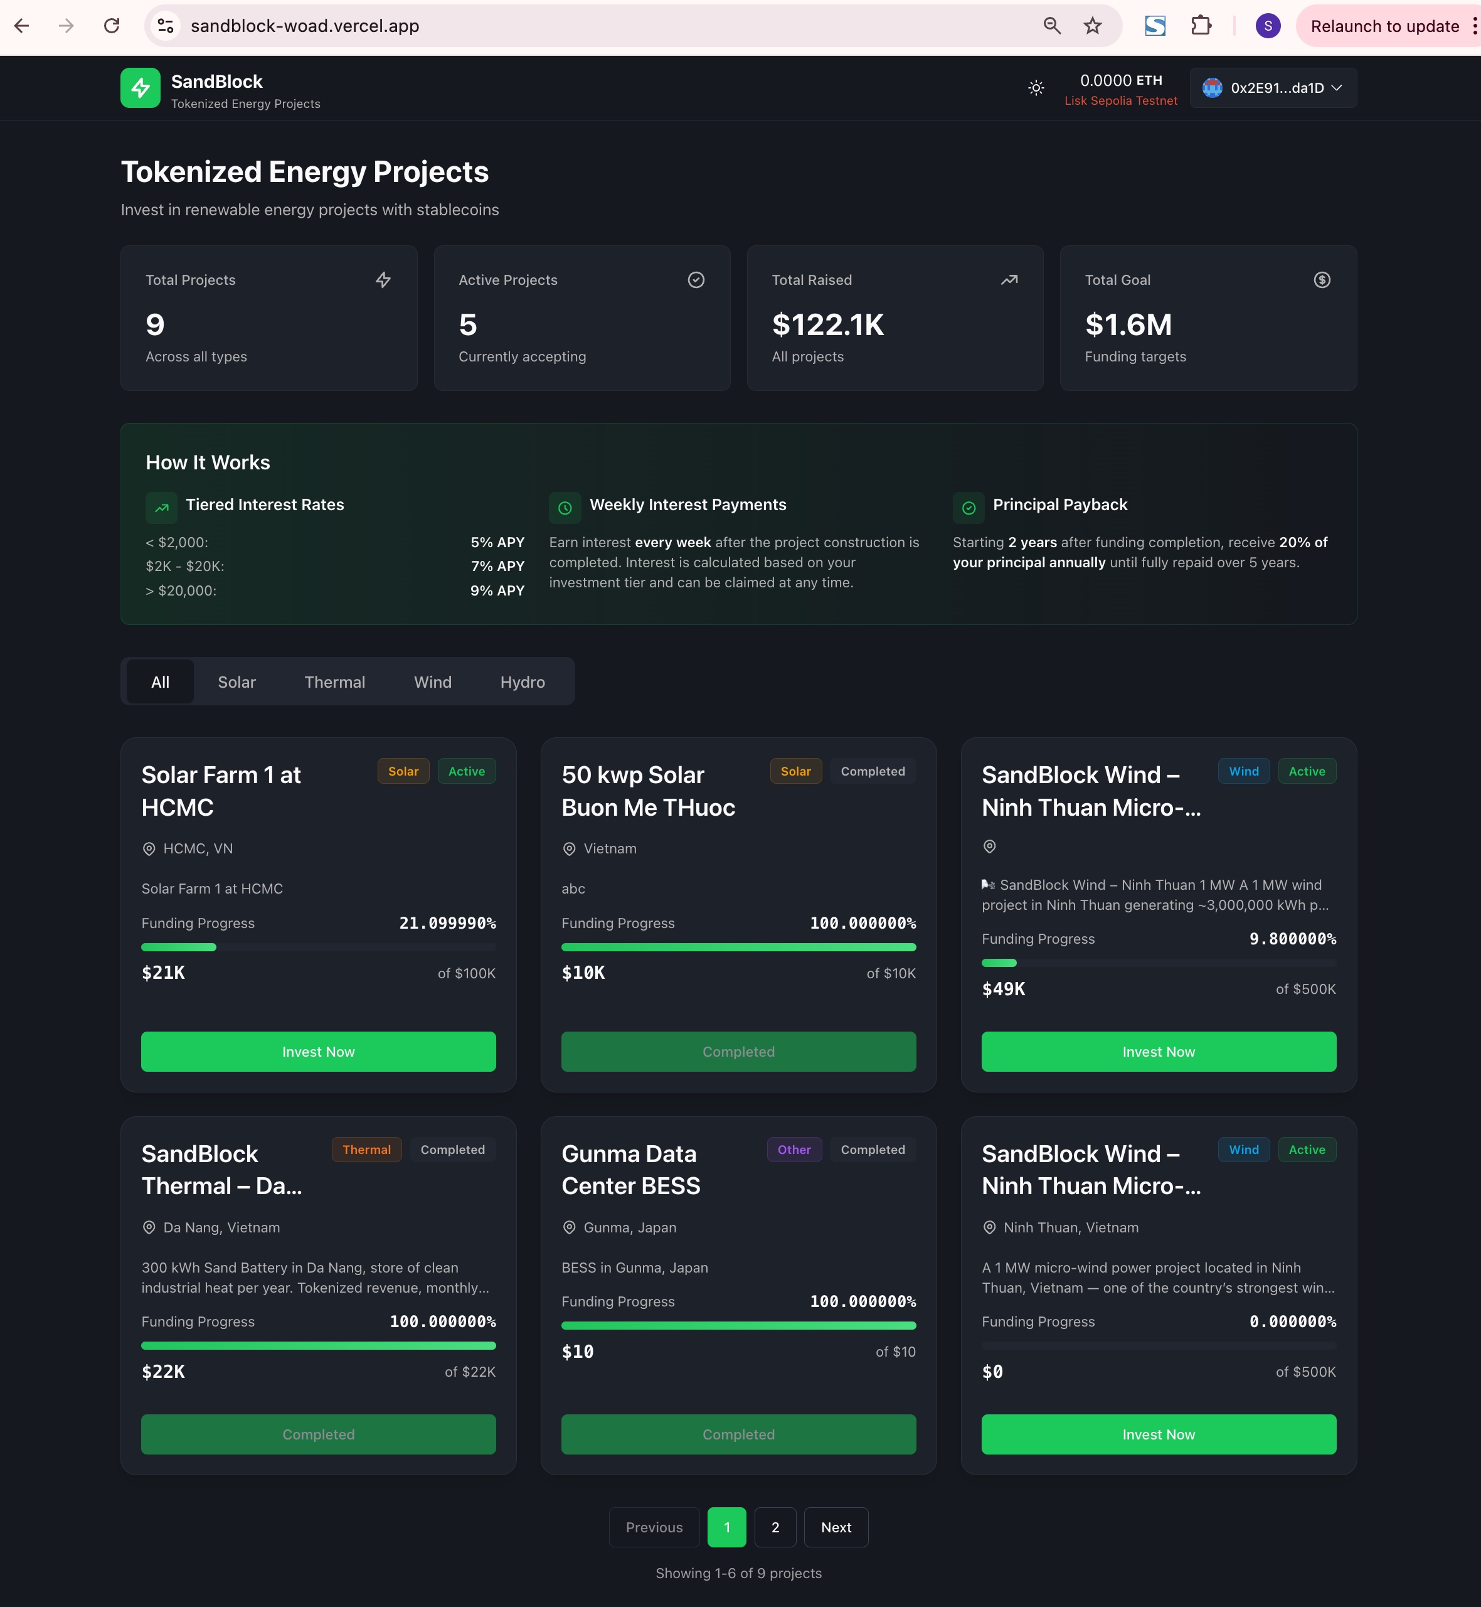Click Weekly Interest Payments clock icon
This screenshot has width=1481, height=1607.
[x=565, y=508]
